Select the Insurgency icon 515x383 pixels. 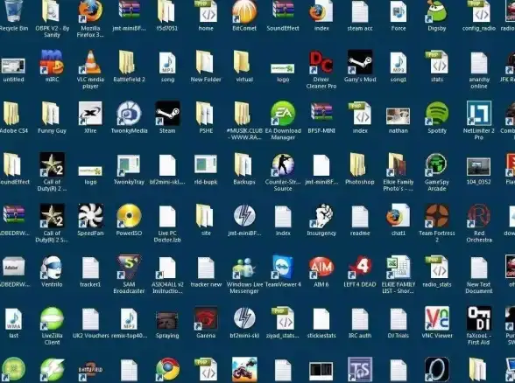pyautogui.click(x=321, y=216)
